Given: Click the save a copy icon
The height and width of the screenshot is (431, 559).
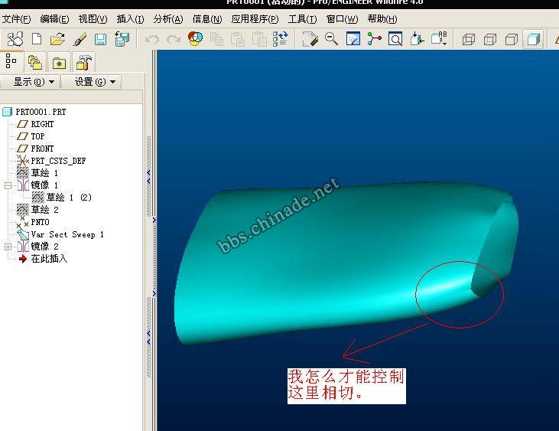Looking at the screenshot, I should pyautogui.click(x=122, y=39).
